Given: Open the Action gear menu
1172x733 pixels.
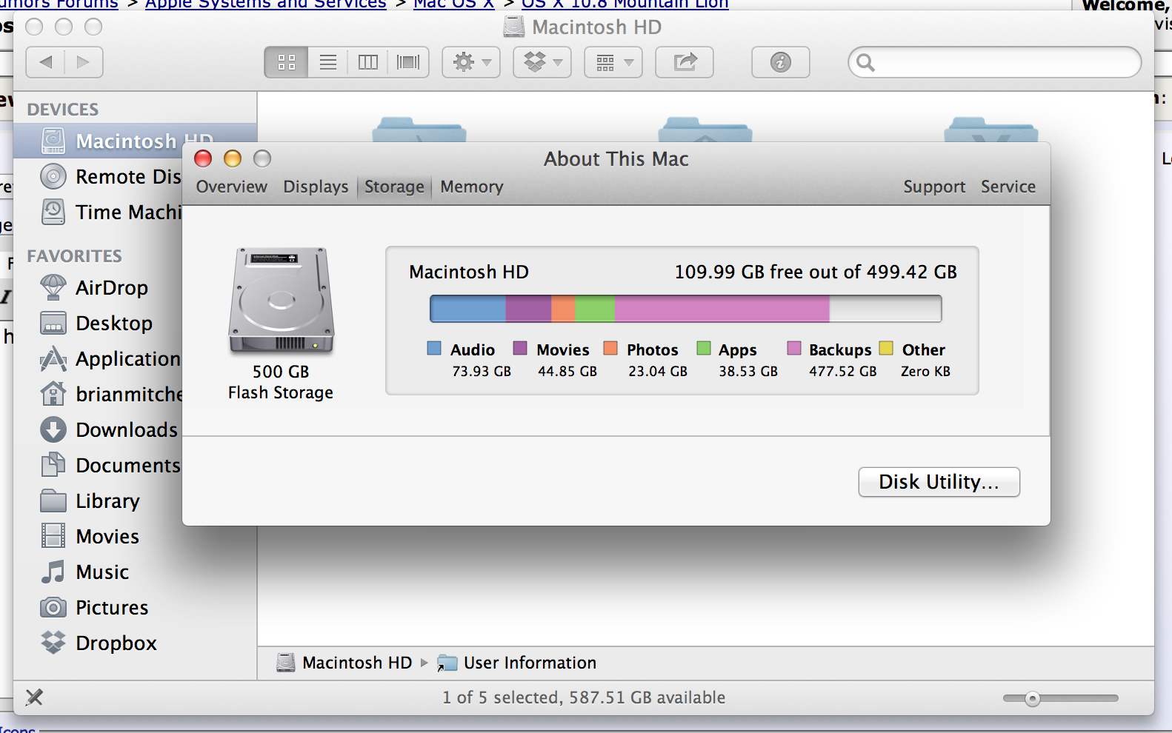Looking at the screenshot, I should point(471,62).
